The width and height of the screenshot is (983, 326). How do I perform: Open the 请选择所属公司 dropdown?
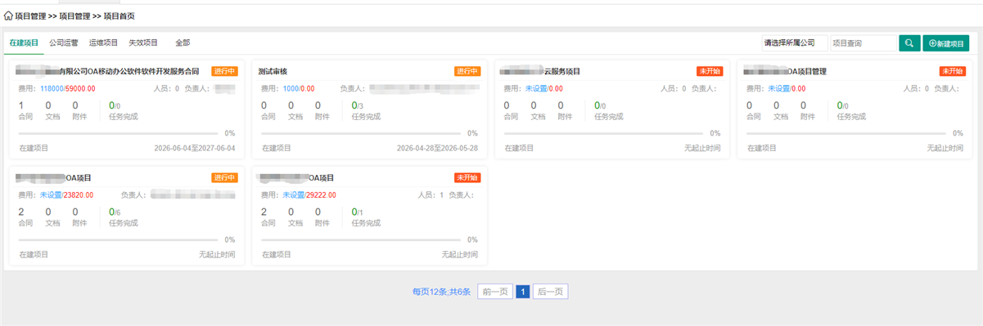point(794,43)
